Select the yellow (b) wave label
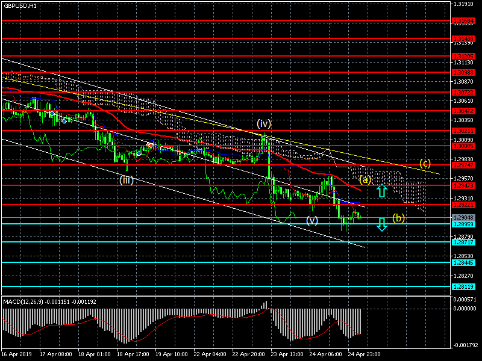 tap(398, 218)
